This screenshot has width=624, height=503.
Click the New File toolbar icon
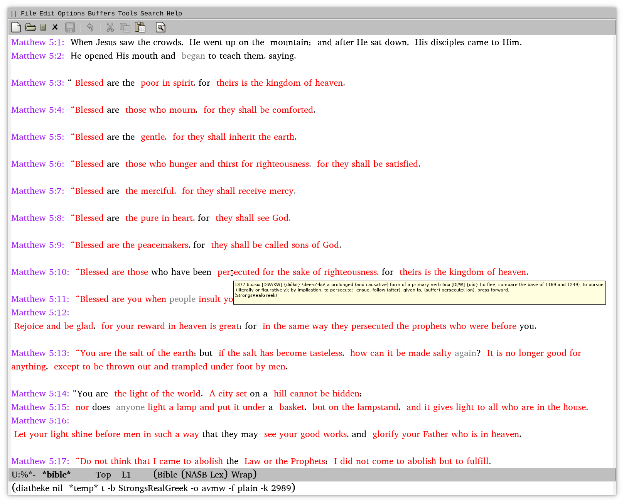coord(16,27)
